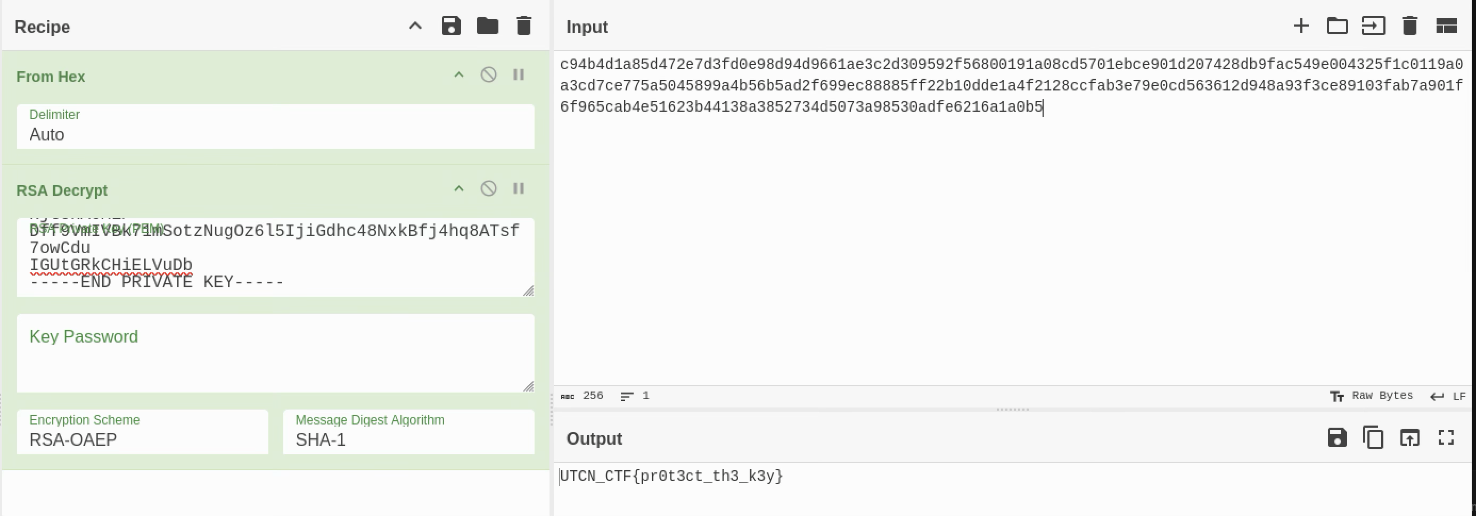Image resolution: width=1476 pixels, height=516 pixels.
Task: Focus the Key Password field
Action: (x=276, y=353)
